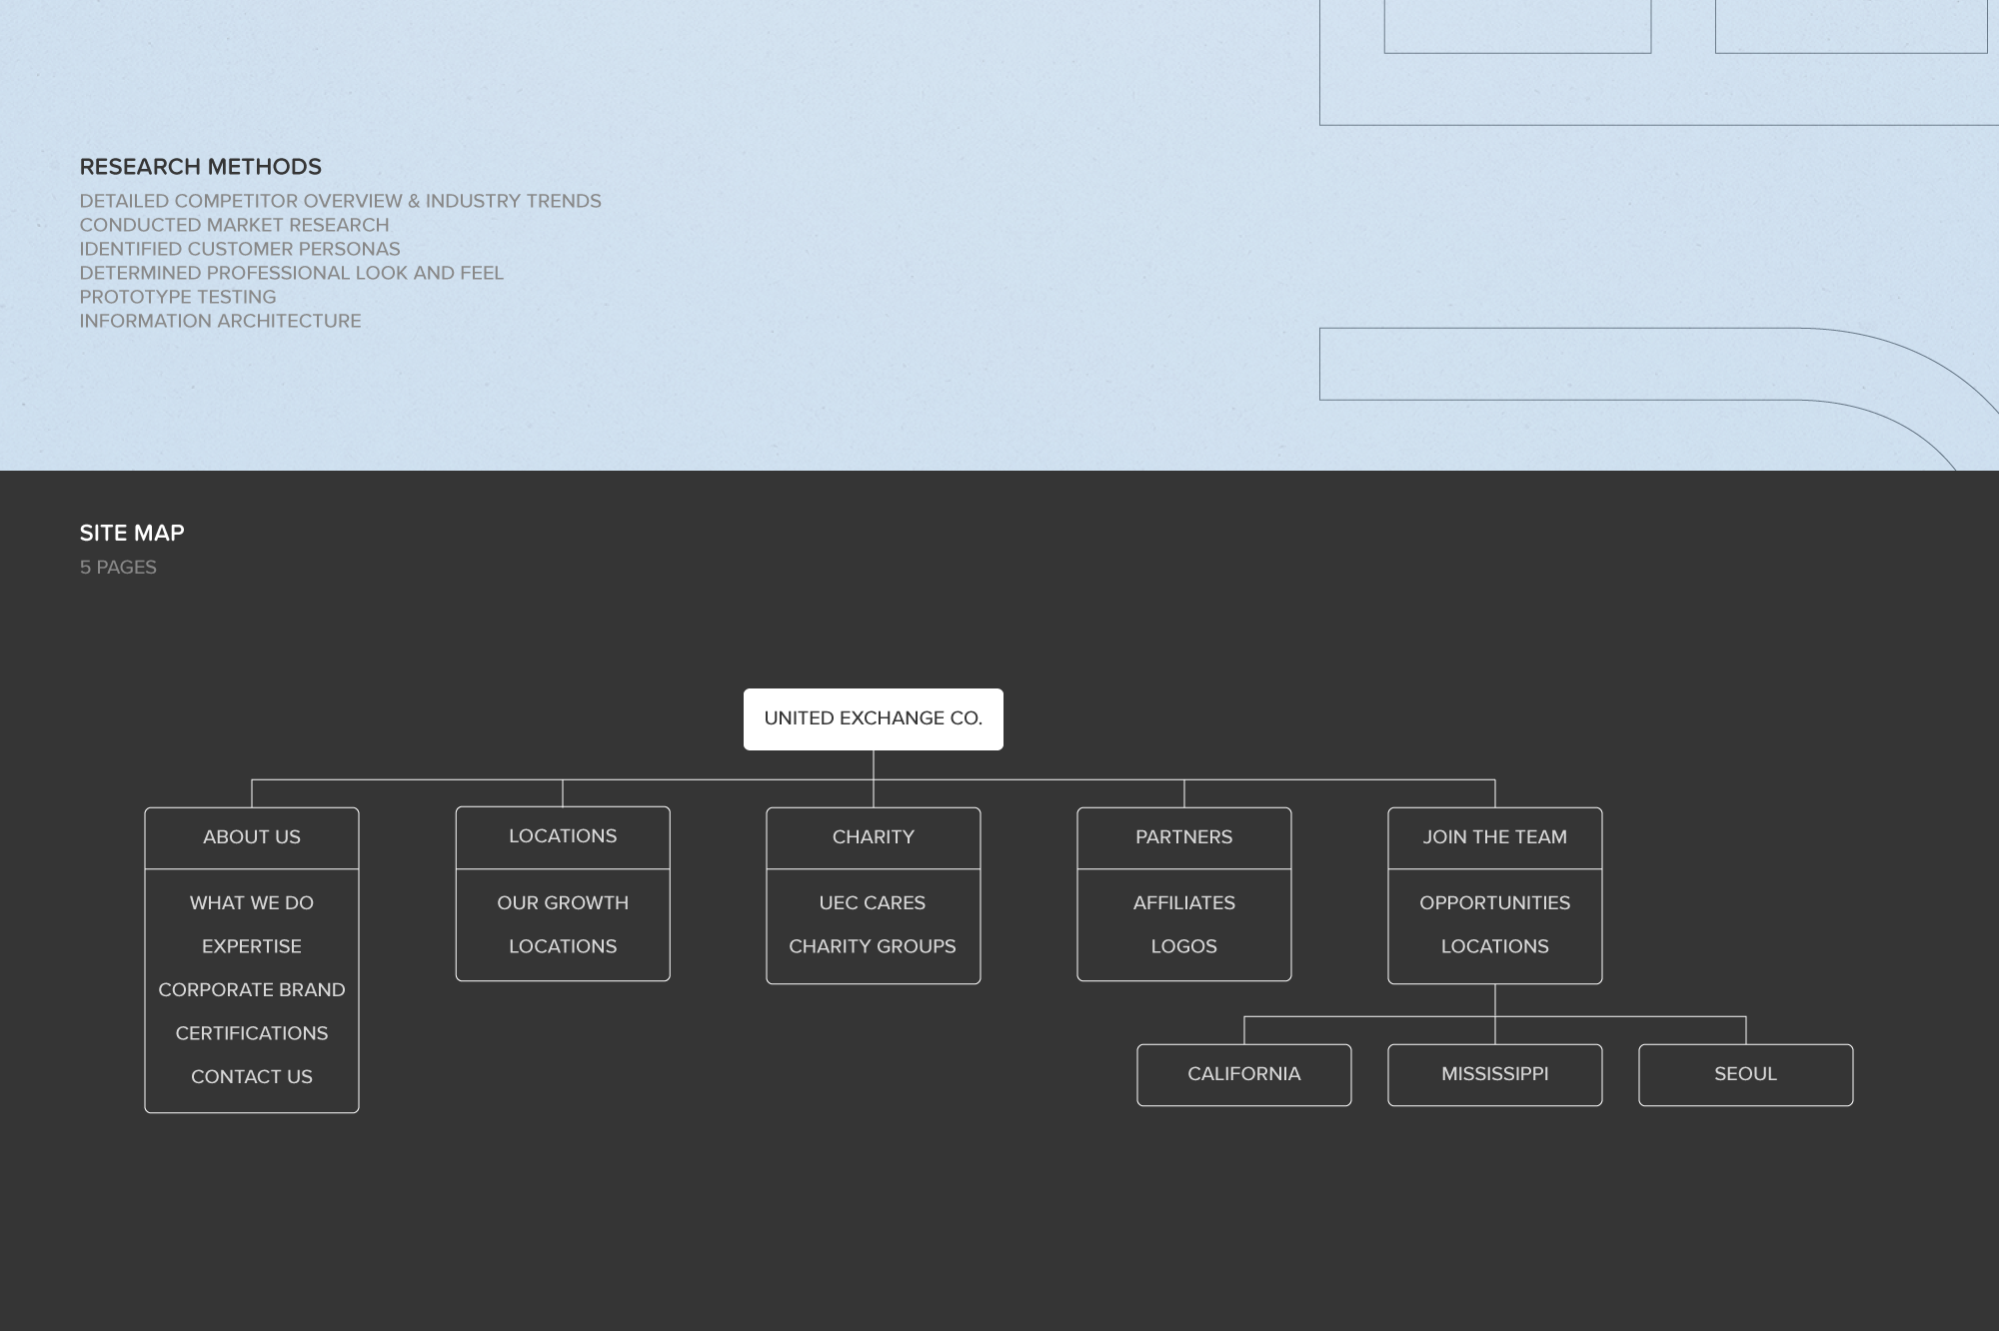This screenshot has width=1999, height=1332.
Task: Click the LOGOS entry under PARTNERS
Action: [x=1183, y=945]
